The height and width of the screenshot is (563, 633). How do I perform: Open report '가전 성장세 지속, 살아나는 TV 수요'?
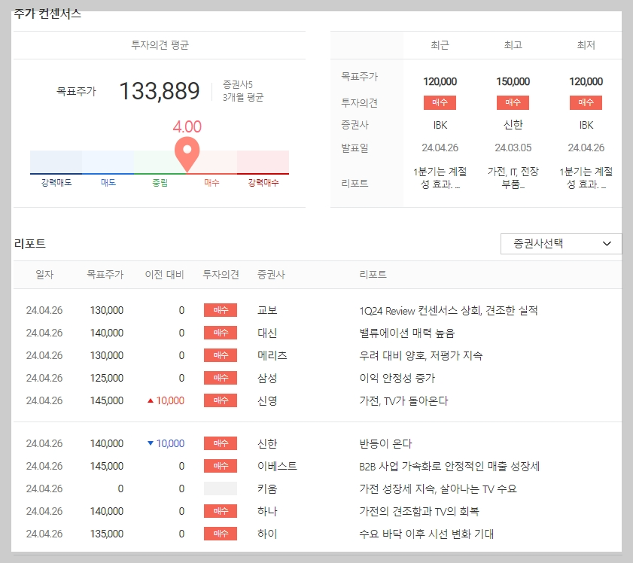(438, 488)
